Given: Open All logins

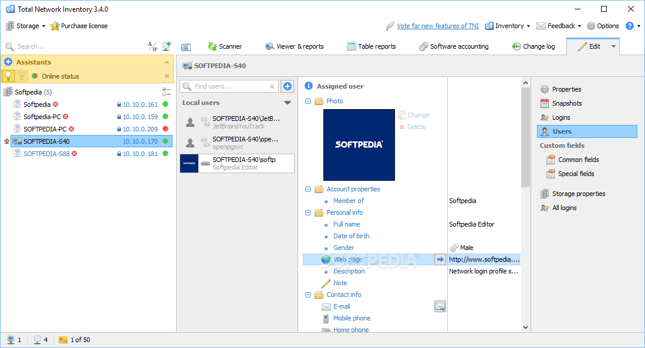Looking at the screenshot, I should [559, 208].
